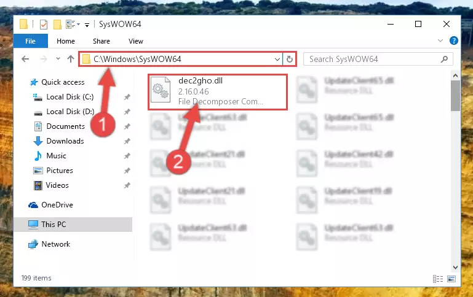Click the Network icon in sidebar

(33, 244)
